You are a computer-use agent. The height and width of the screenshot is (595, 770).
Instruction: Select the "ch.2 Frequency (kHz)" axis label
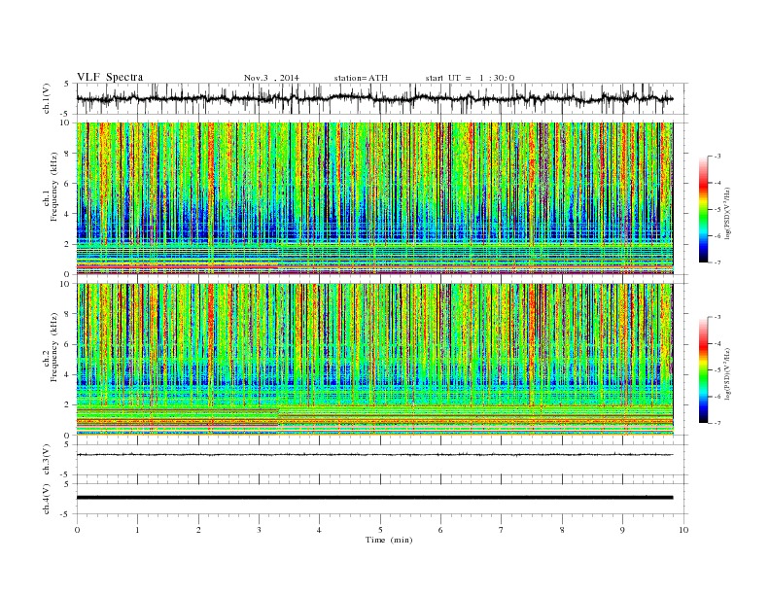(51, 346)
